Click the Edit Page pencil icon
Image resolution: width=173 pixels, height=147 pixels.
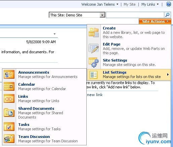coord(94,49)
